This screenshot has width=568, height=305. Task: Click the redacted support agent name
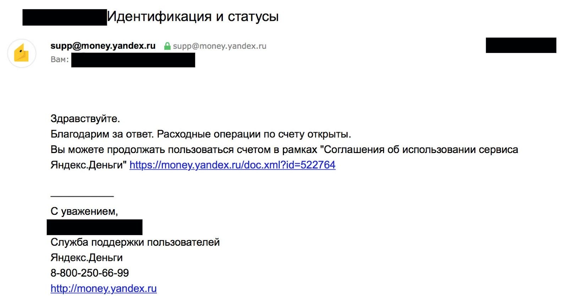click(x=94, y=227)
